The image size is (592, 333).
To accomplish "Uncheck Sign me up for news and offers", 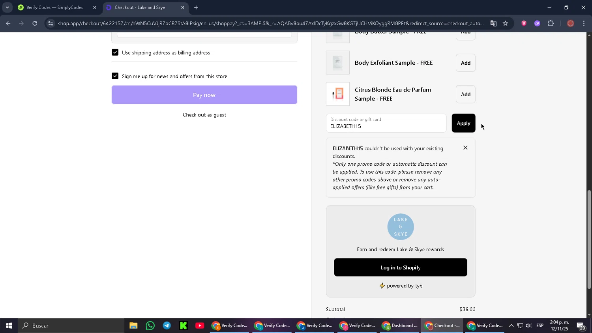I will click(x=115, y=76).
